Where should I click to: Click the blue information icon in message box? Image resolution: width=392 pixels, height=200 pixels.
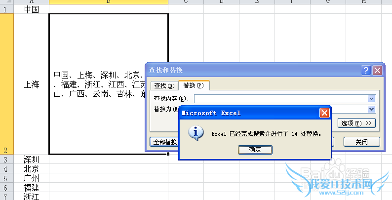point(196,133)
